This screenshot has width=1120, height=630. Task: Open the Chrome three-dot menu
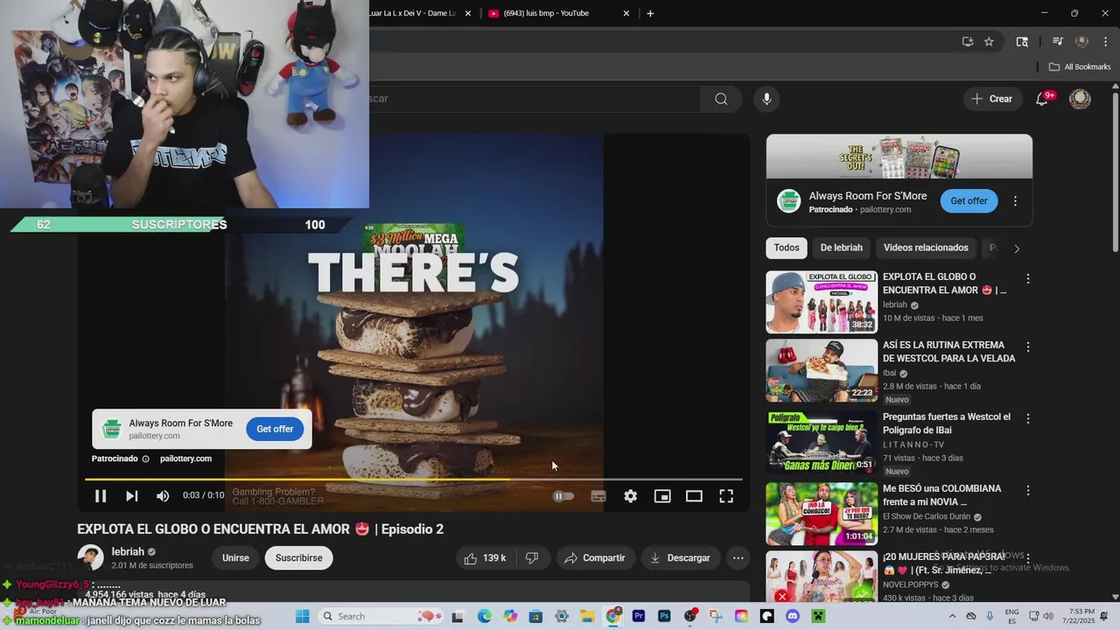1105,41
